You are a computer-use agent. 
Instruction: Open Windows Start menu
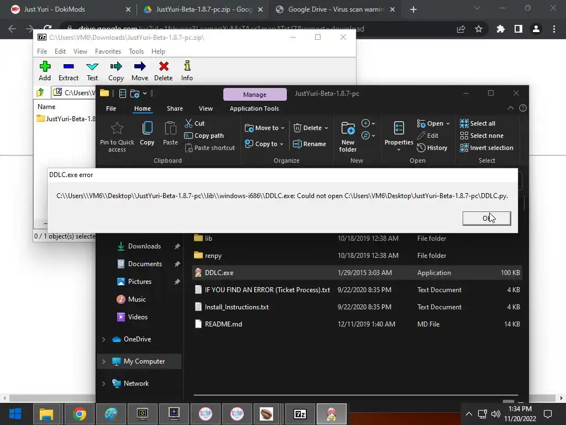[15, 414]
